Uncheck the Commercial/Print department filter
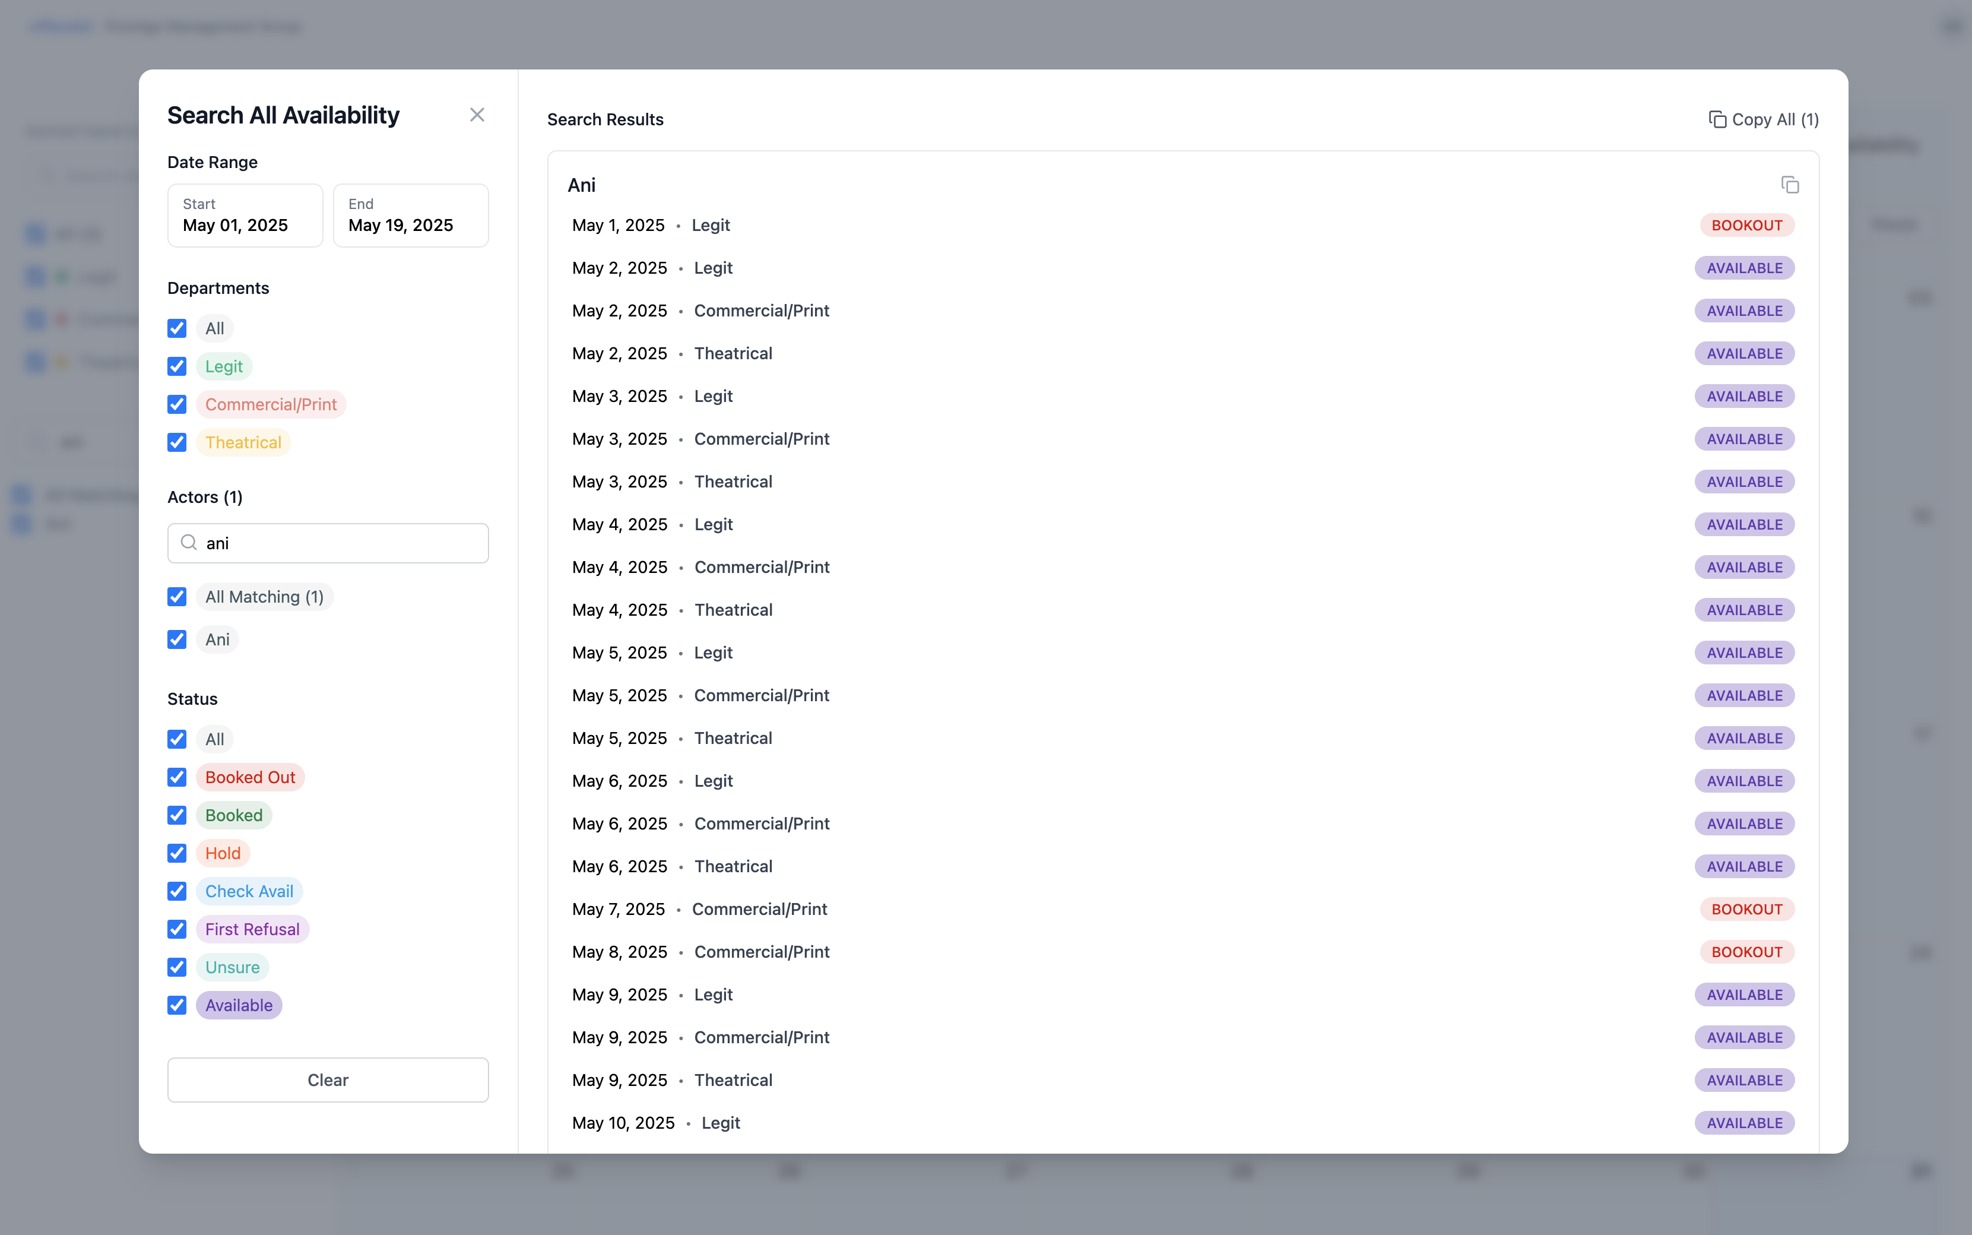The height and width of the screenshot is (1235, 1972). pos(176,404)
